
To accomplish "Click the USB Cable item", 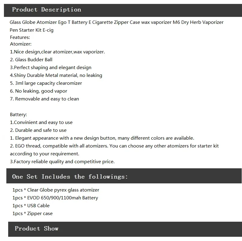I will pos(31,206).
